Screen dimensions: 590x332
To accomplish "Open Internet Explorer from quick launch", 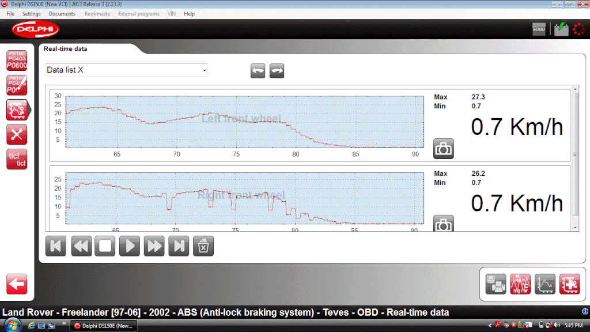I will (31, 325).
